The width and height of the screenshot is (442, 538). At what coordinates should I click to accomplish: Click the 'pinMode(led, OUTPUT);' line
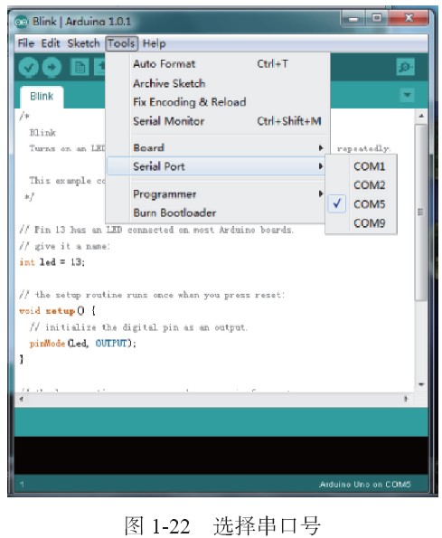click(82, 343)
